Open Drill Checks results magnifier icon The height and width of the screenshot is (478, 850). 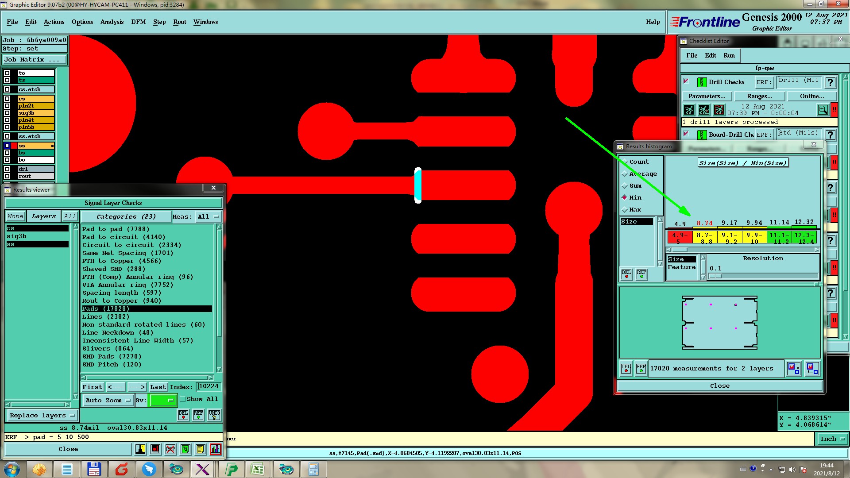click(x=823, y=110)
